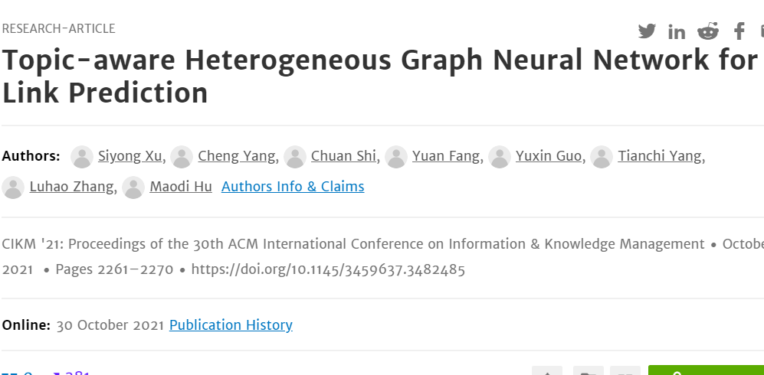
Task: Open author Chuan Shi's name link
Action: (343, 156)
